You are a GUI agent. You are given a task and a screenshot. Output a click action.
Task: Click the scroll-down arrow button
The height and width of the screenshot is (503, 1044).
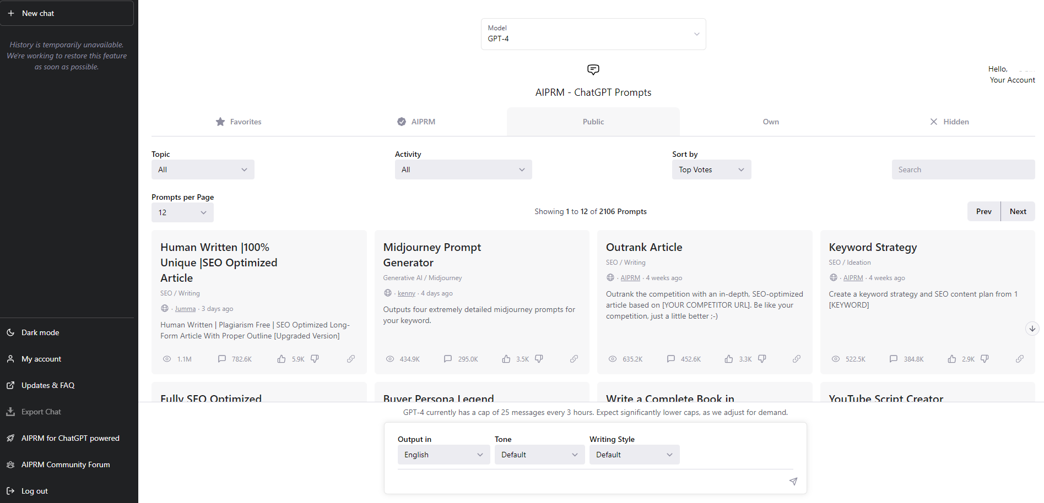[1032, 329]
